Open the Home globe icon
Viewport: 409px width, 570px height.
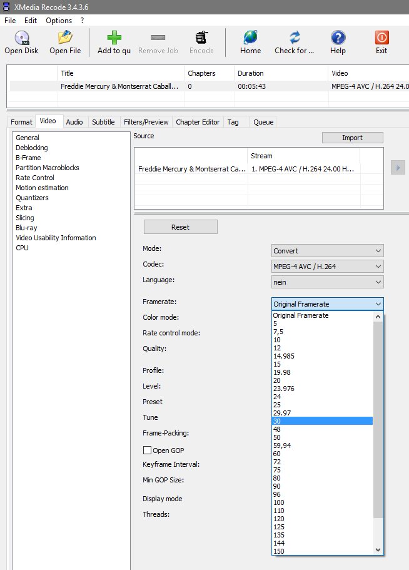pos(250,38)
